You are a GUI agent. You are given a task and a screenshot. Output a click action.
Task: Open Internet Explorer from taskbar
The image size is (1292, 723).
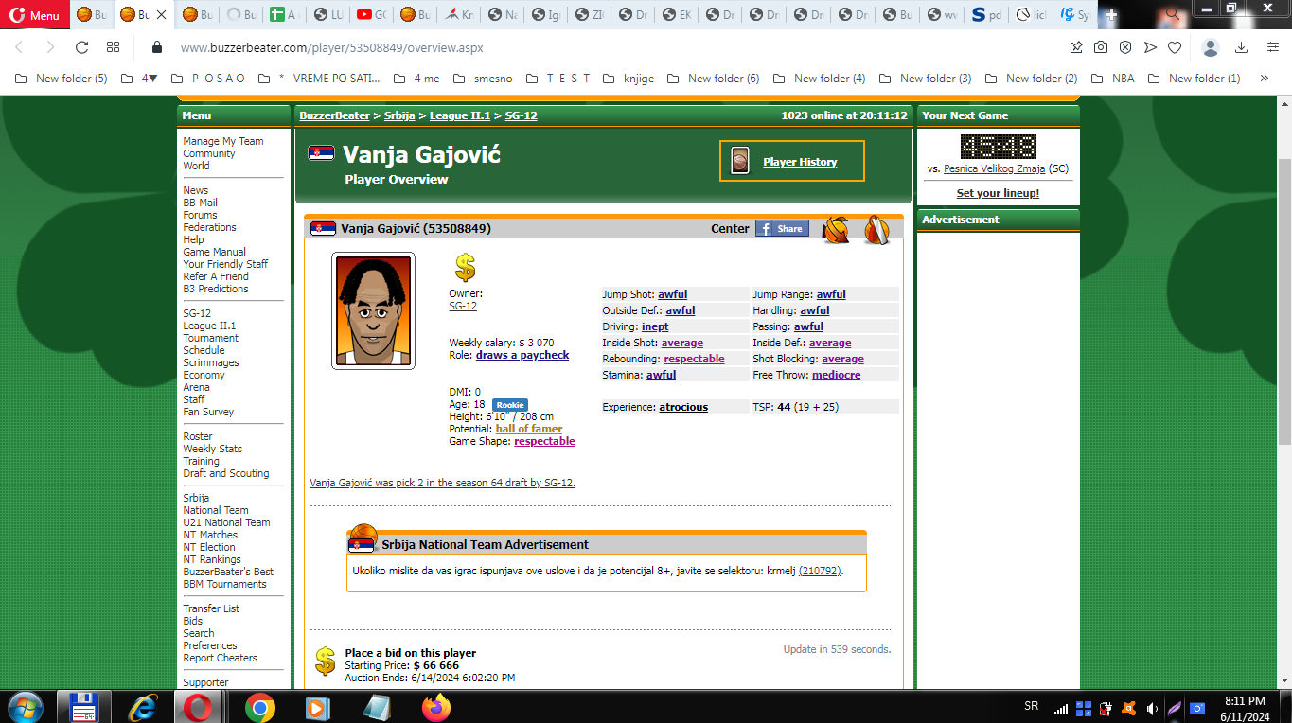(x=144, y=707)
